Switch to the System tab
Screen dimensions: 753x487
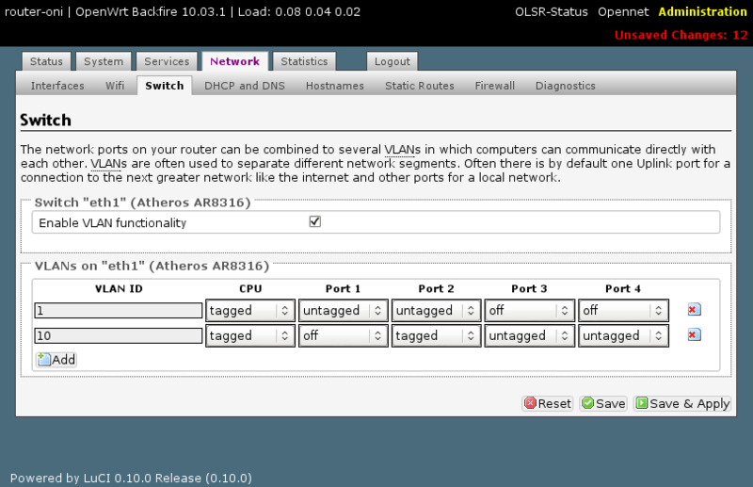(104, 61)
